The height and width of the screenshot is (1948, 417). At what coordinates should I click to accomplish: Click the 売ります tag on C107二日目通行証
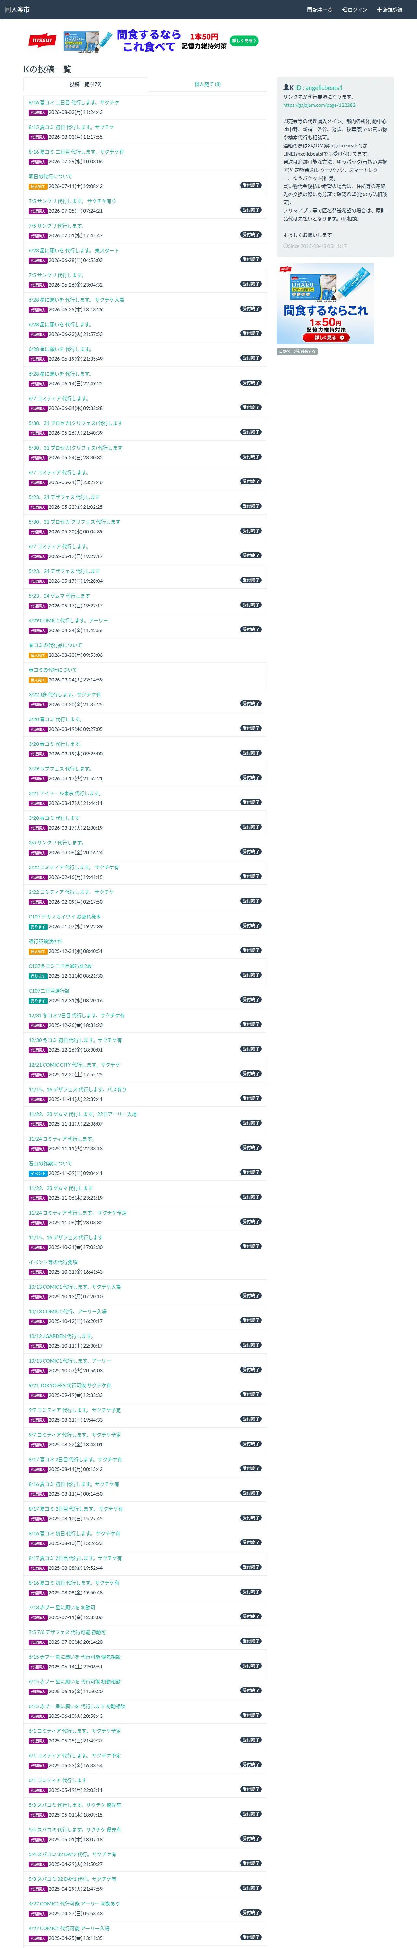38,1001
